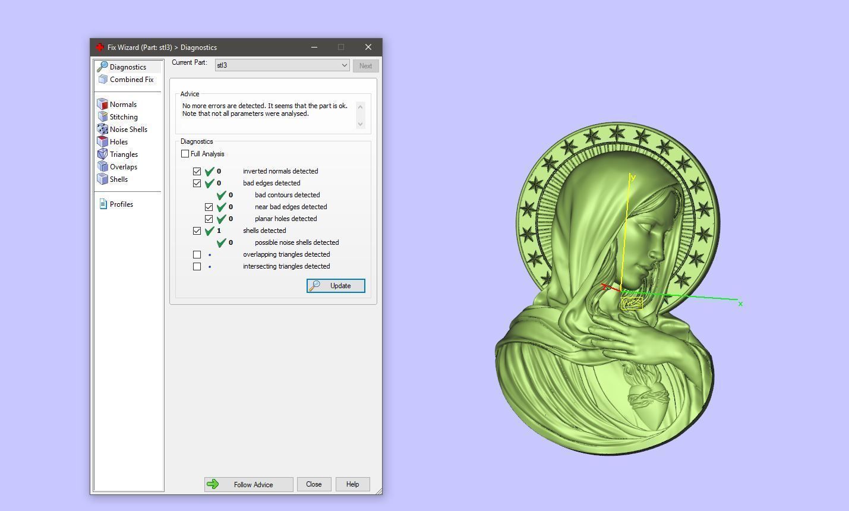The image size is (849, 511).
Task: Click green checkmark beside shells detected
Action: [x=209, y=231]
